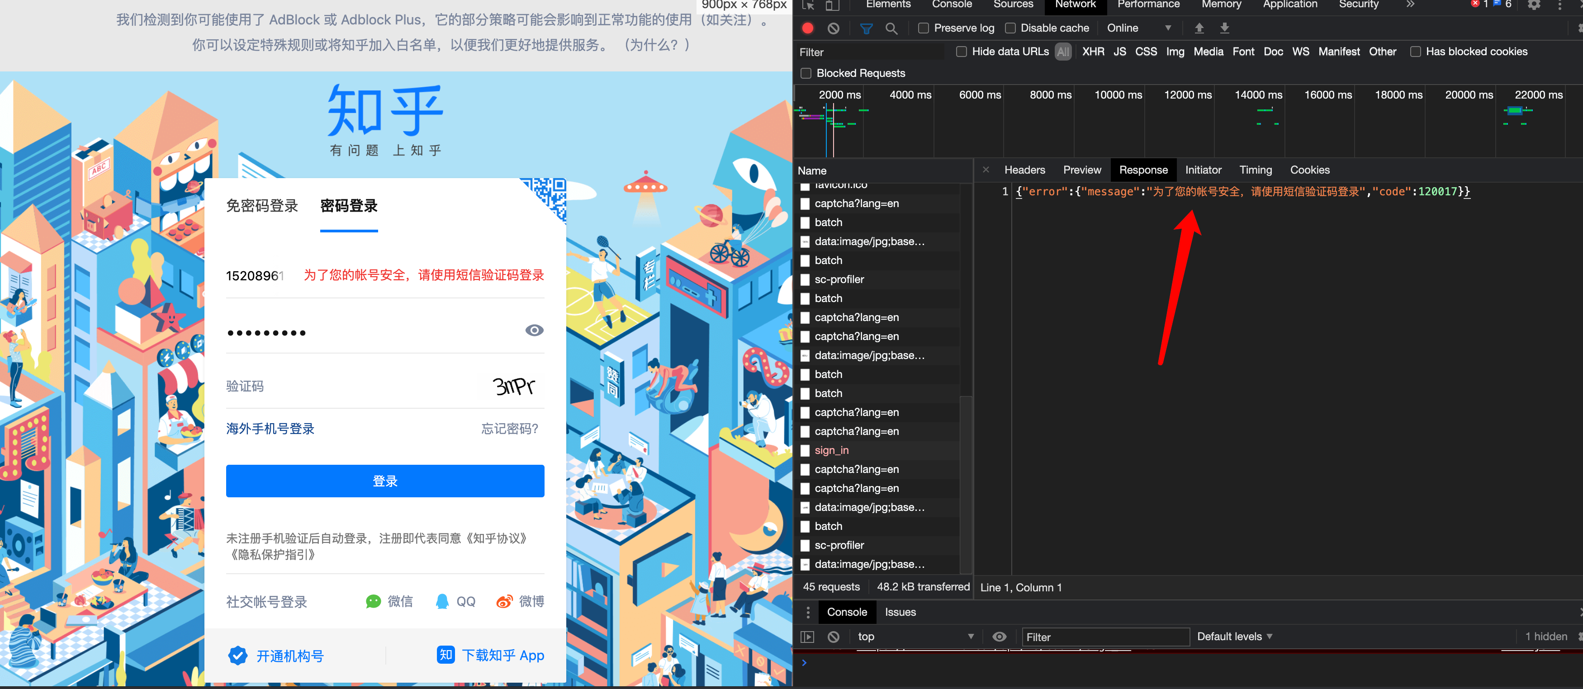The width and height of the screenshot is (1583, 689).
Task: Click the QQ social login icon
Action: (x=442, y=601)
